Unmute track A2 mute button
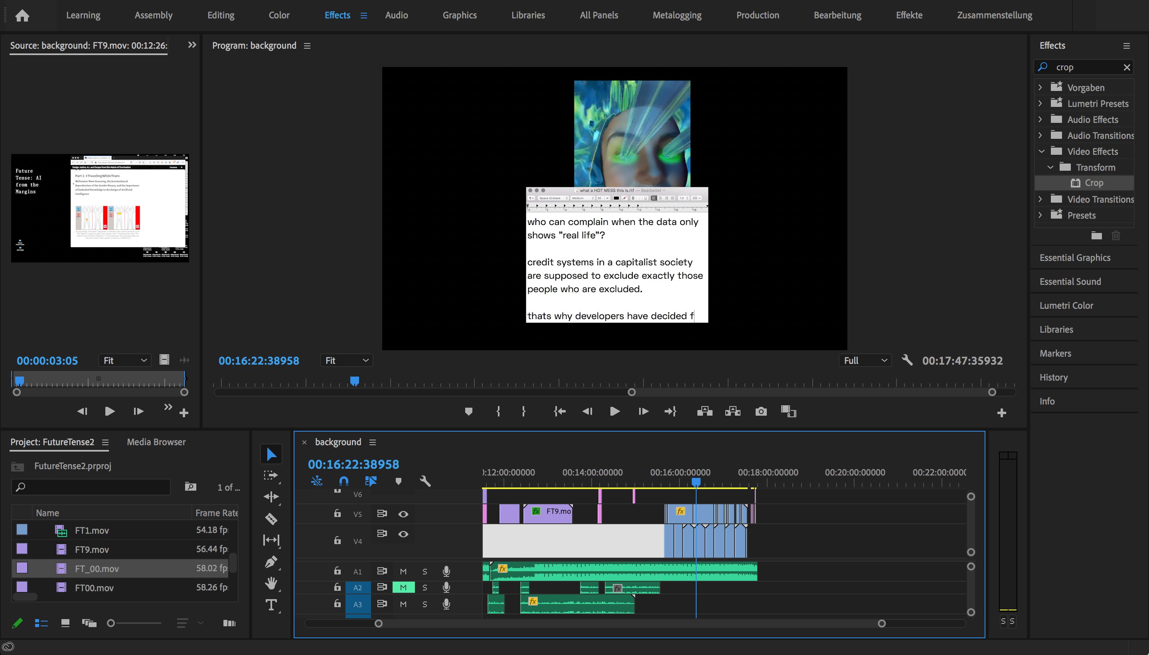 click(403, 587)
